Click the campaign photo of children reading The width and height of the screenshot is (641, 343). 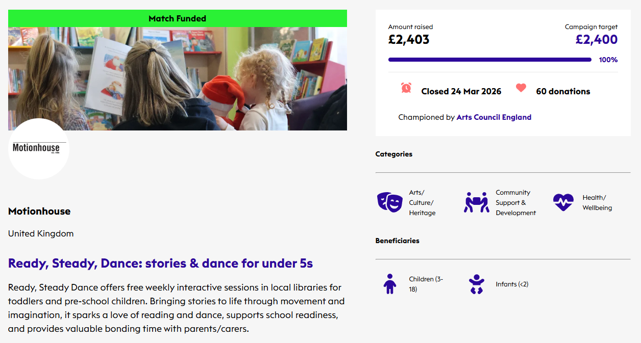[177, 78]
